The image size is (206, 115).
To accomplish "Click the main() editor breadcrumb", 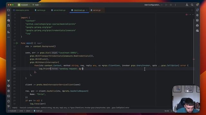I will 15,108.
